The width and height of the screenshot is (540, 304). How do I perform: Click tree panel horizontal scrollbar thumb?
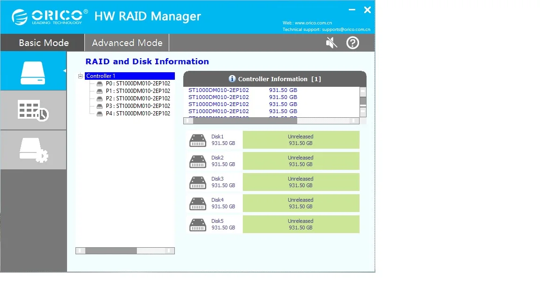point(111,251)
